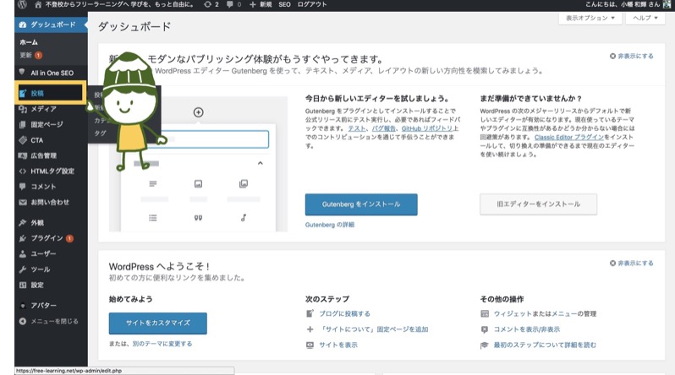Screen dimensions: 675x375
Task: Select ホーム submenu item
Action: [x=29, y=42]
